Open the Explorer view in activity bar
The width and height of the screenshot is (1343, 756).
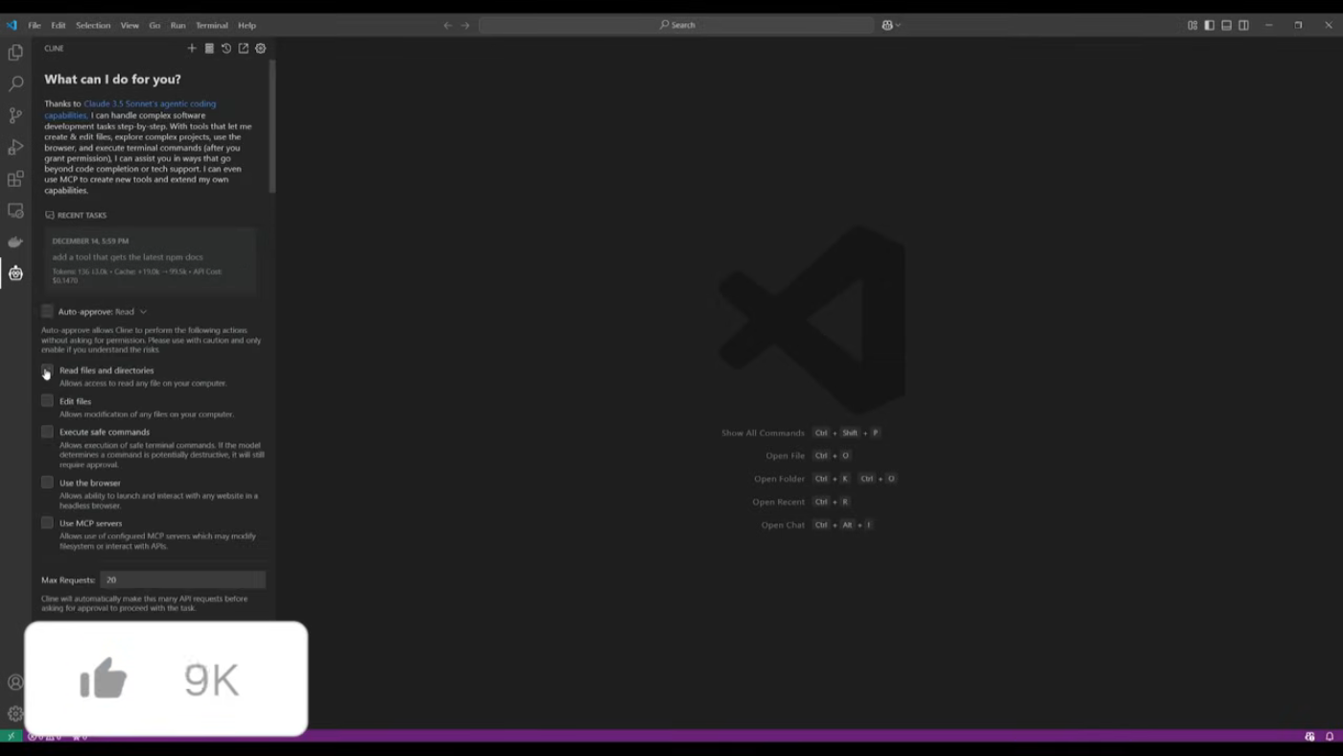click(15, 52)
